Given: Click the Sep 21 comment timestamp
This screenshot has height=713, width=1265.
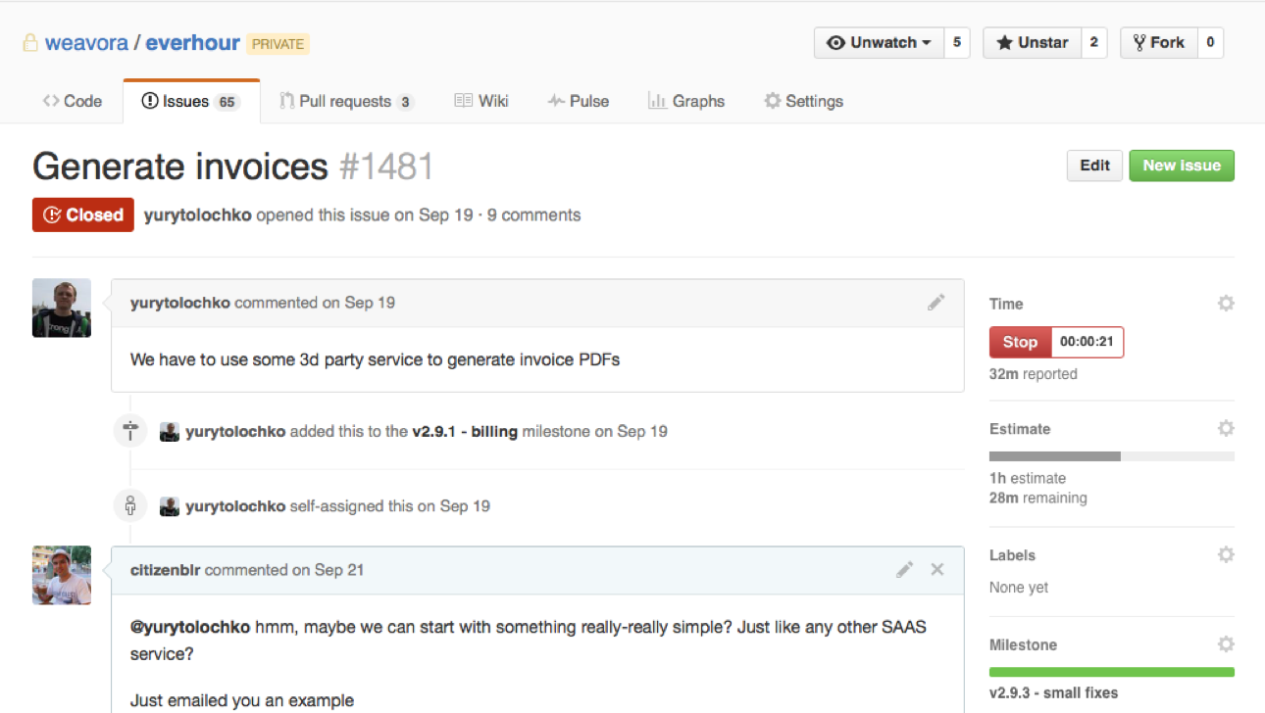Looking at the screenshot, I should click(x=339, y=570).
